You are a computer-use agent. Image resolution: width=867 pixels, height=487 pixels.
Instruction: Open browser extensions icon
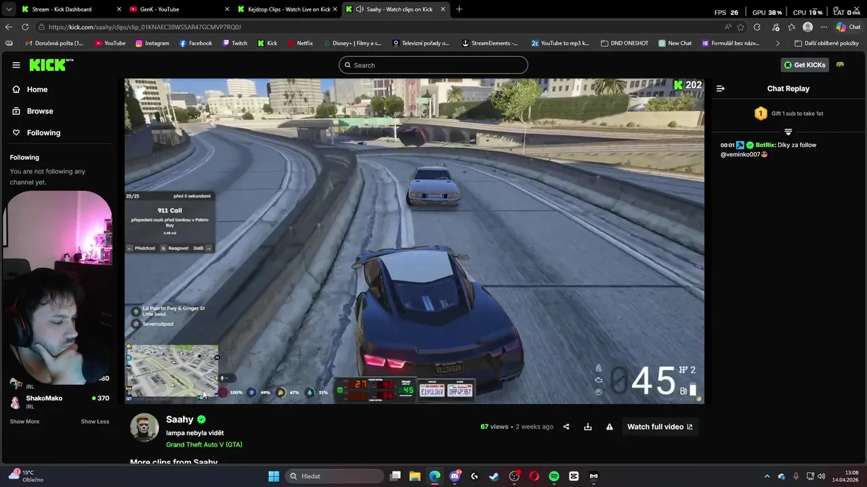tap(757, 27)
